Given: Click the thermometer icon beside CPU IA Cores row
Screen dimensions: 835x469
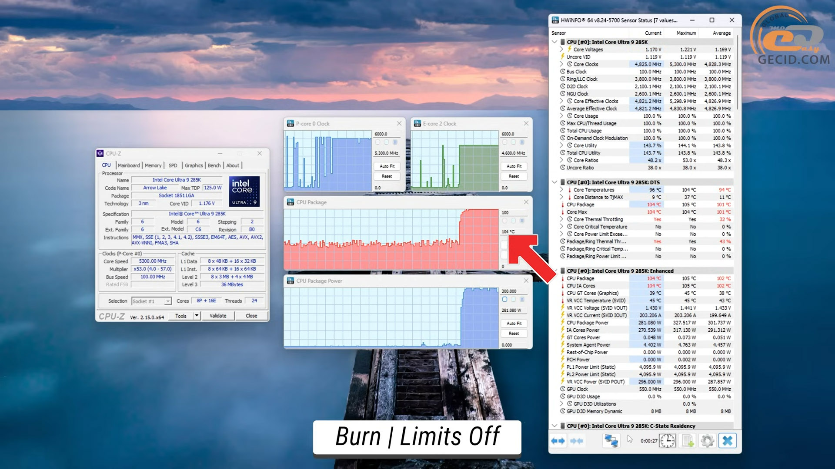Looking at the screenshot, I should click(x=562, y=286).
